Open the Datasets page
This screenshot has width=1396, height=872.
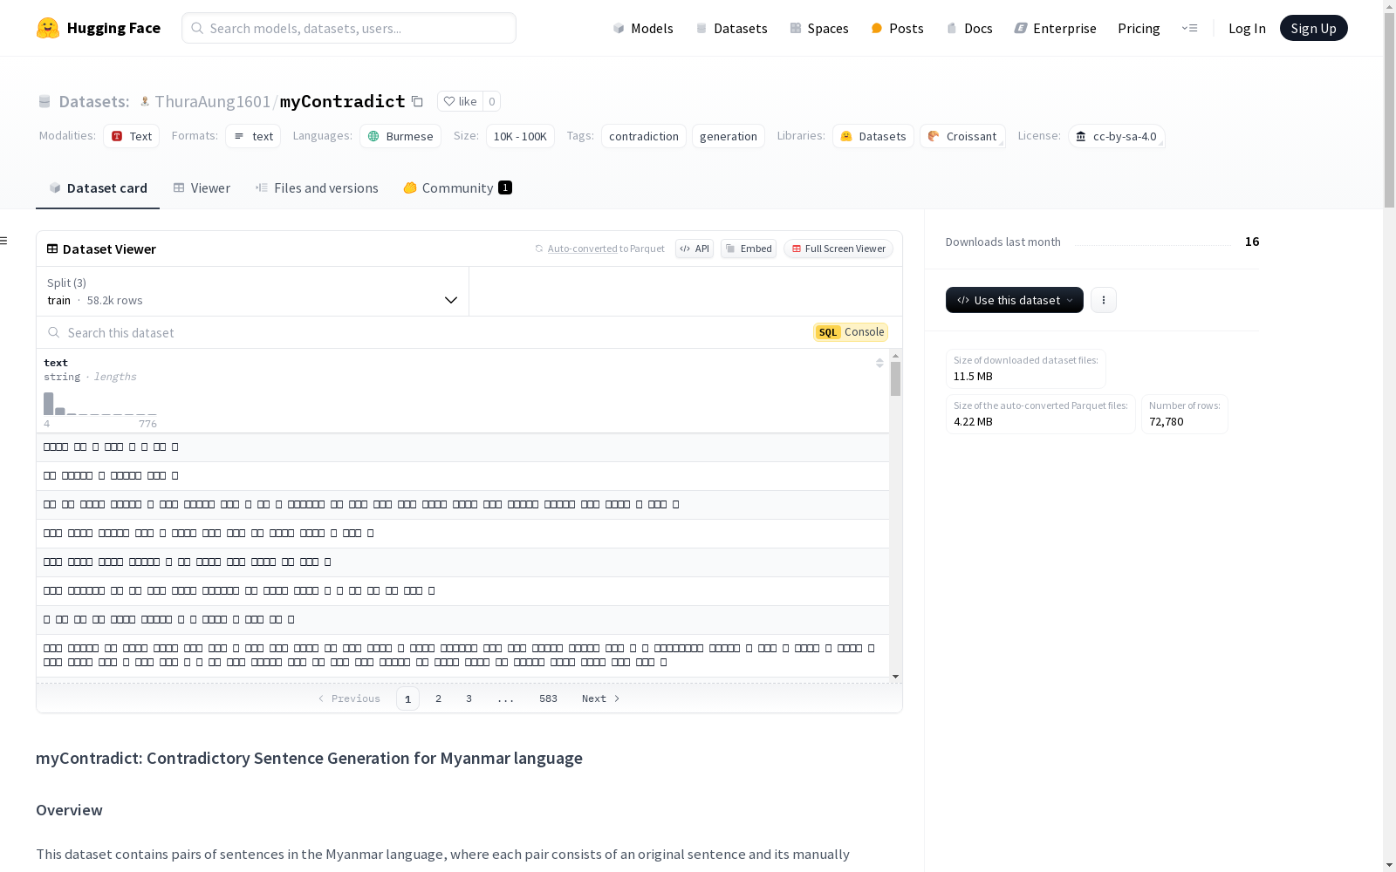[731, 28]
